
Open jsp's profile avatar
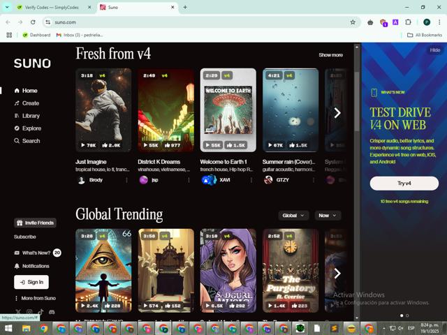pyautogui.click(x=144, y=180)
